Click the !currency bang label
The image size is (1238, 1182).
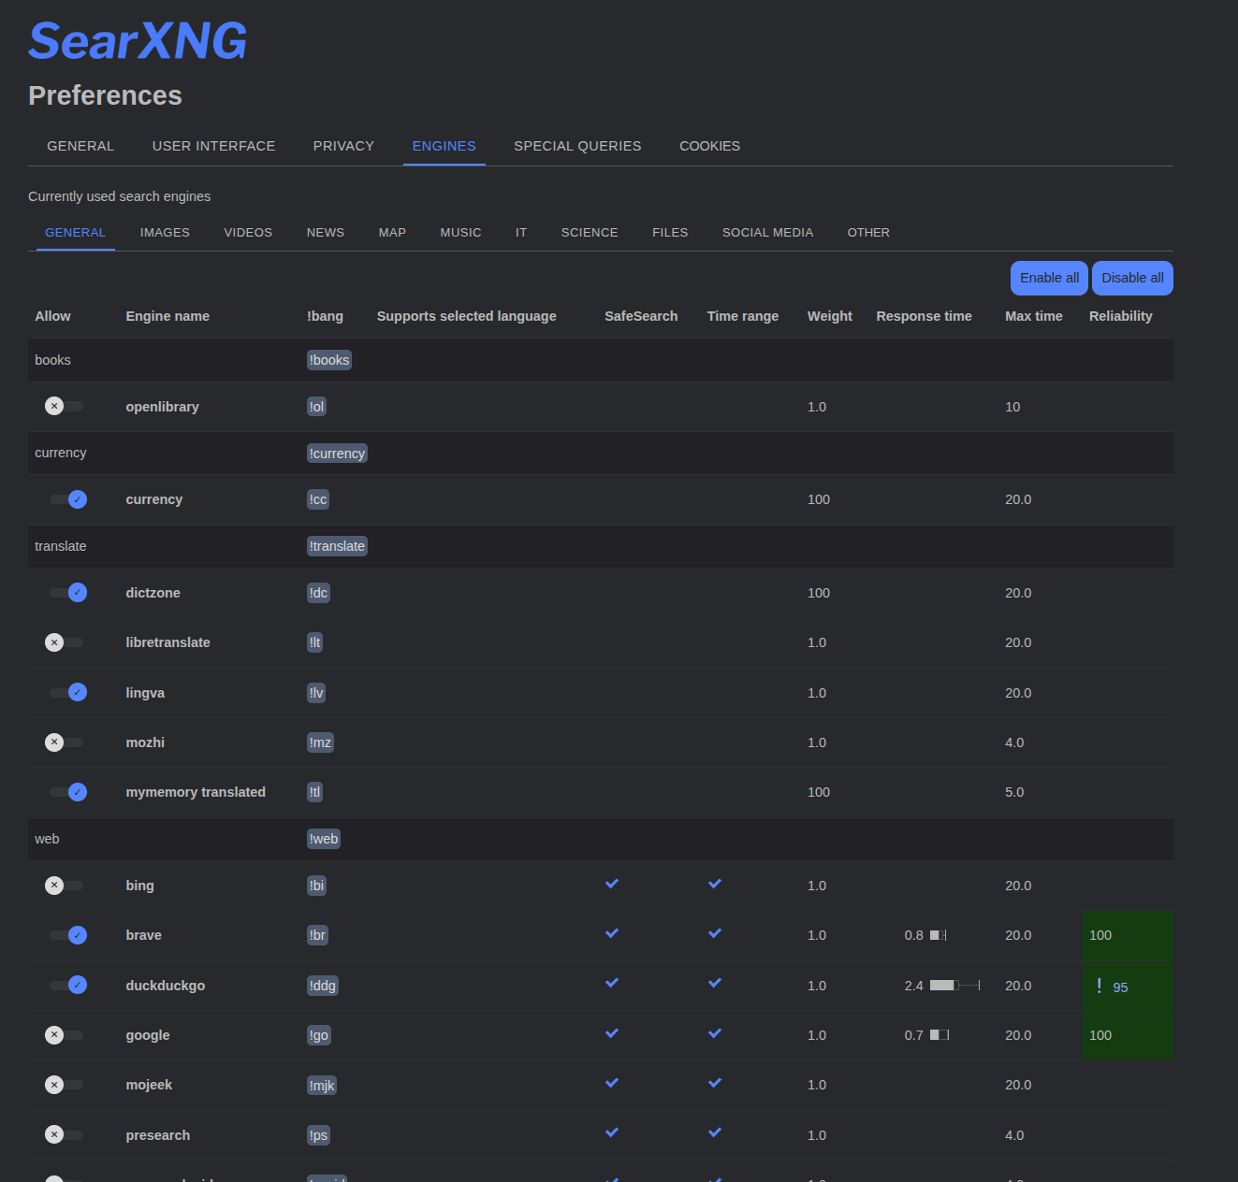337,453
